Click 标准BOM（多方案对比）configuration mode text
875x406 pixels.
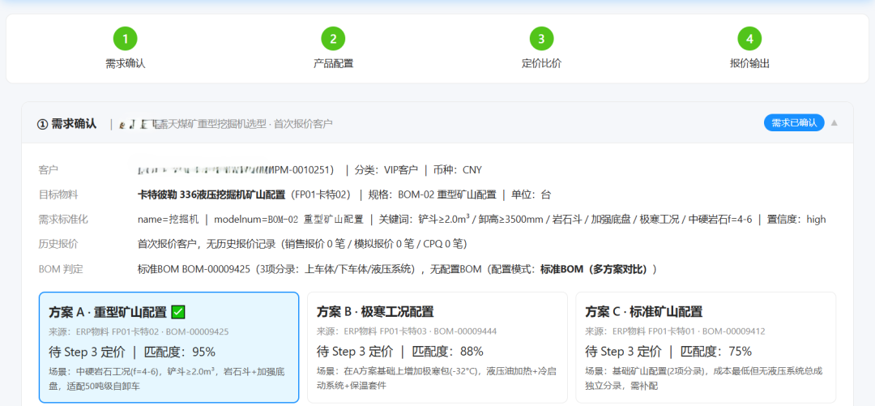[x=595, y=268]
